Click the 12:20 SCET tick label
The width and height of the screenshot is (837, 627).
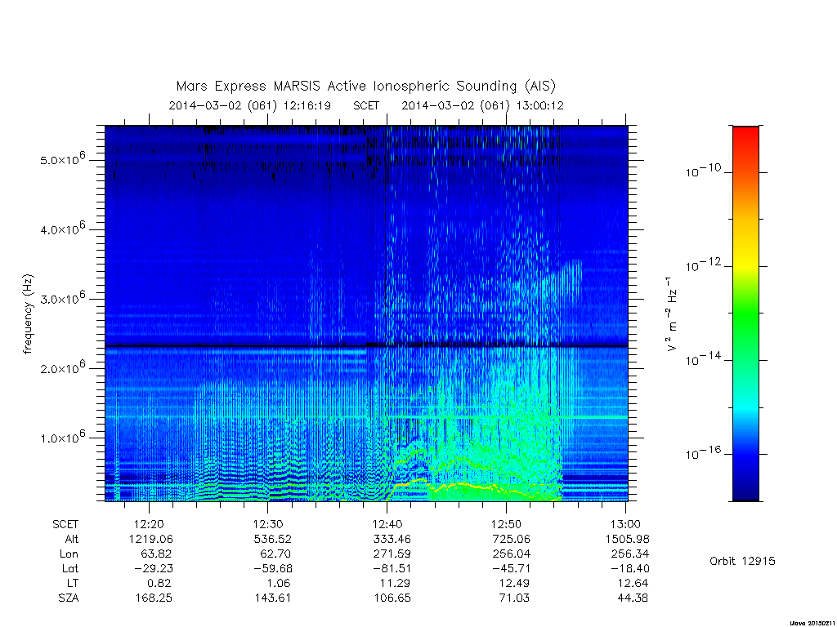(x=149, y=524)
